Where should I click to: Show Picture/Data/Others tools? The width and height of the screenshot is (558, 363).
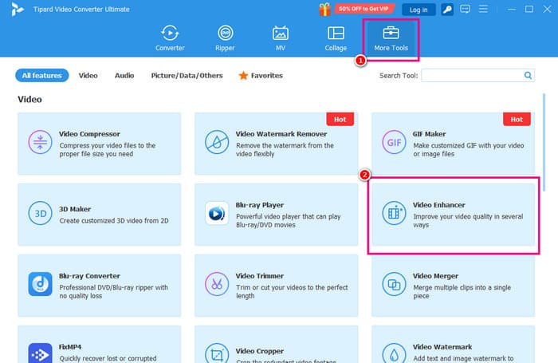(x=187, y=76)
